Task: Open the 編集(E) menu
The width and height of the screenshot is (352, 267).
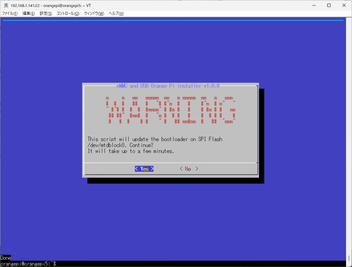Action: tap(29, 13)
